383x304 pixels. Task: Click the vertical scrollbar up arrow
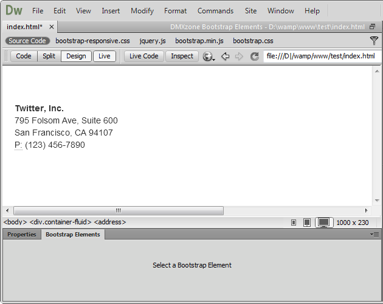[377, 71]
